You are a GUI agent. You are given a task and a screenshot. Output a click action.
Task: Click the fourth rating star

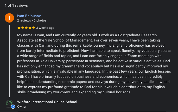pos(30,28)
